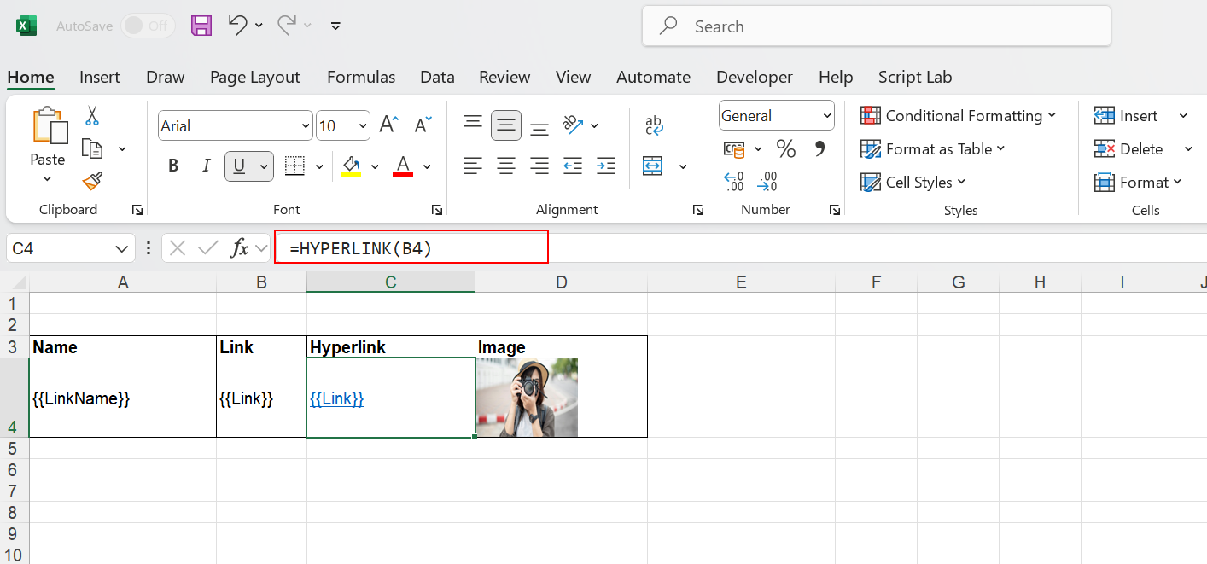Click inside the Search box
1207x564 pixels.
(876, 26)
